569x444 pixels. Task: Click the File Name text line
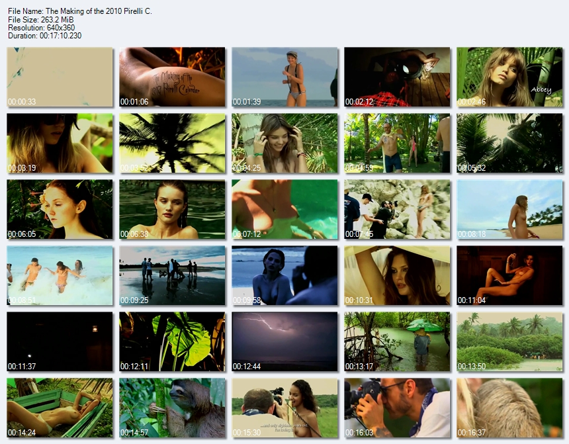79,12
